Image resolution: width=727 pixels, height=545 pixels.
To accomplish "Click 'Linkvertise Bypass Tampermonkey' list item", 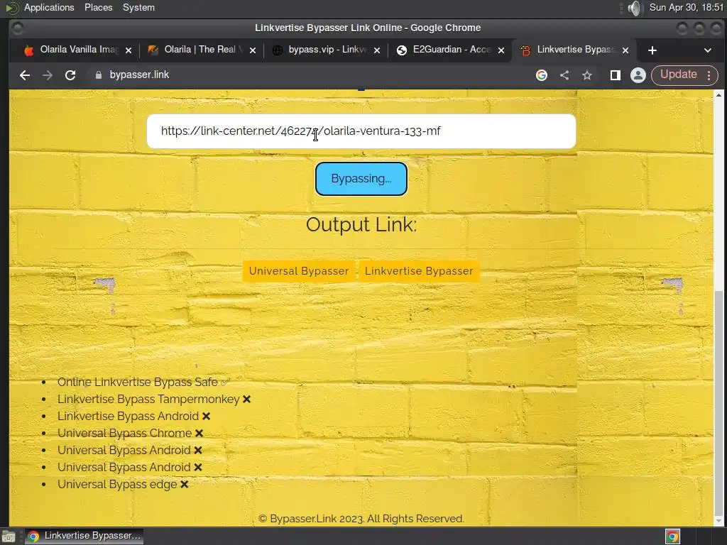I will [154, 400].
